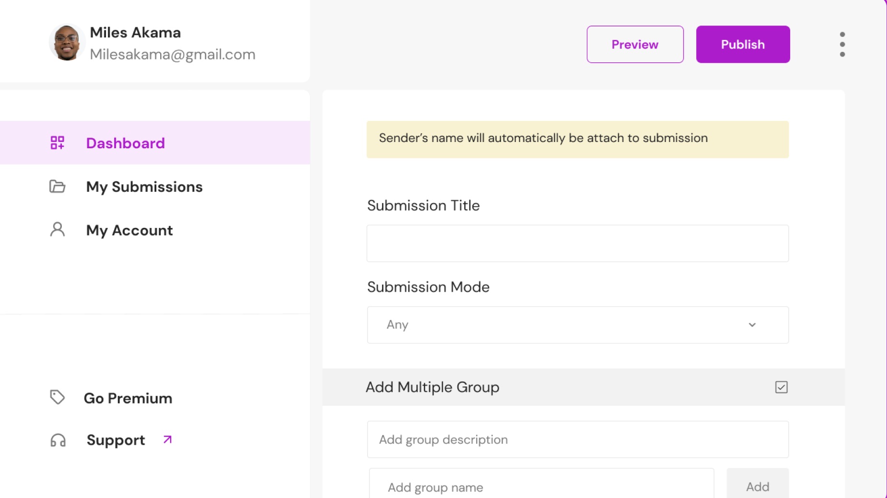Viewport: 887px width, 498px height.
Task: Publish the submission
Action: click(x=742, y=44)
